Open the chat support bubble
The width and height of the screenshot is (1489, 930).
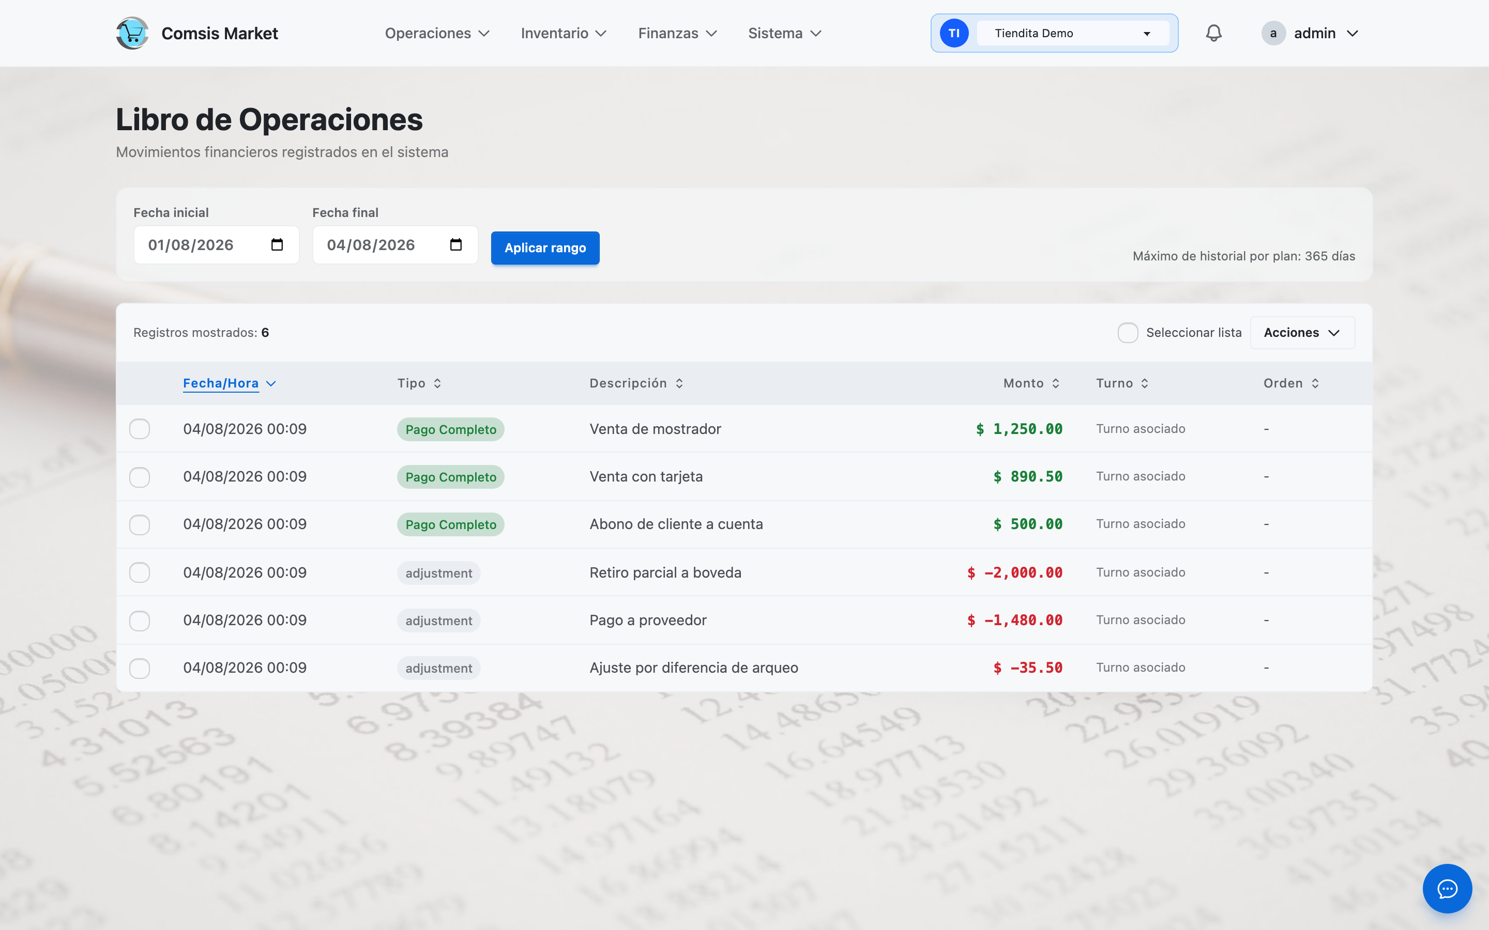[1447, 888]
